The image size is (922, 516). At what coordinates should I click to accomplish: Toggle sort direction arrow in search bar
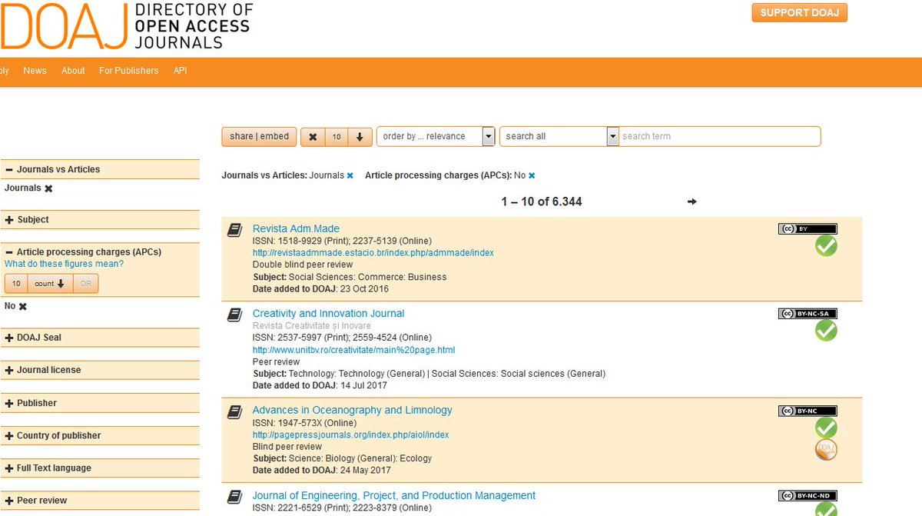click(x=360, y=137)
